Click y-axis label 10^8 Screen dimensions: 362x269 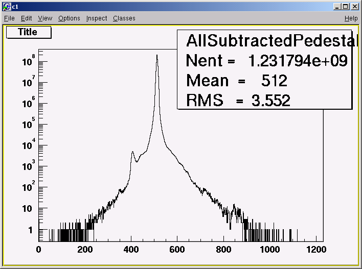pos(29,60)
